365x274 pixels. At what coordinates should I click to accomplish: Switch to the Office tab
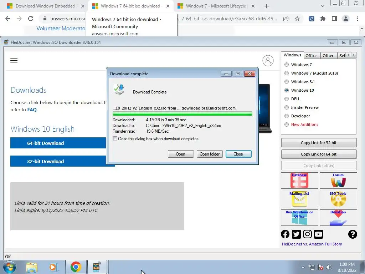311,56
